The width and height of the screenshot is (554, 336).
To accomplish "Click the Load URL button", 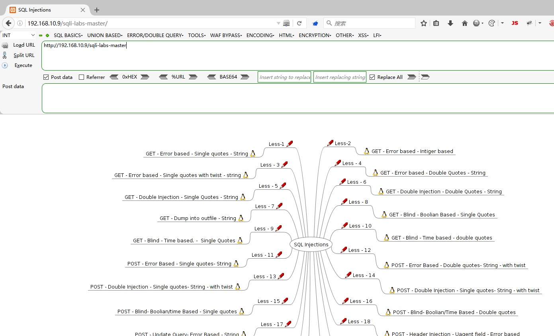I will pyautogui.click(x=19, y=45).
